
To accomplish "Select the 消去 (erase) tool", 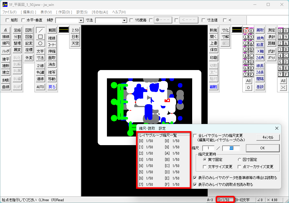I will (52, 64).
